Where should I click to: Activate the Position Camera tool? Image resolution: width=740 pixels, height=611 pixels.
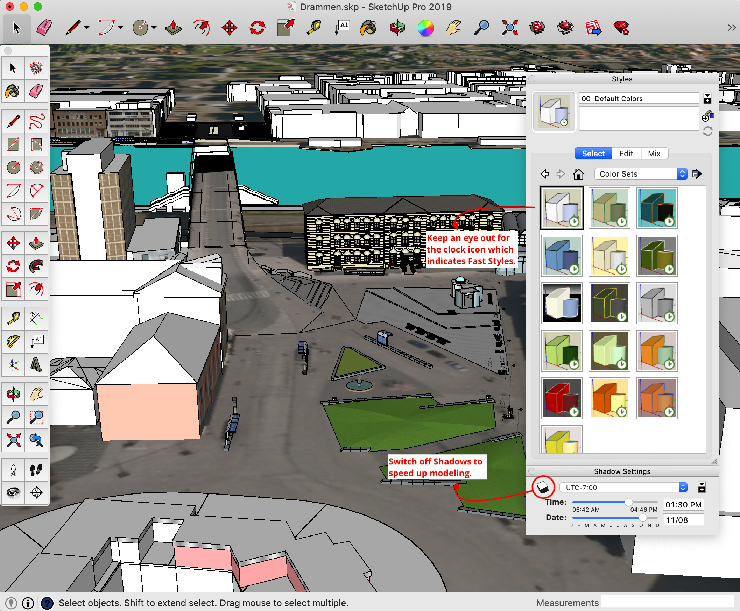pyautogui.click(x=13, y=469)
